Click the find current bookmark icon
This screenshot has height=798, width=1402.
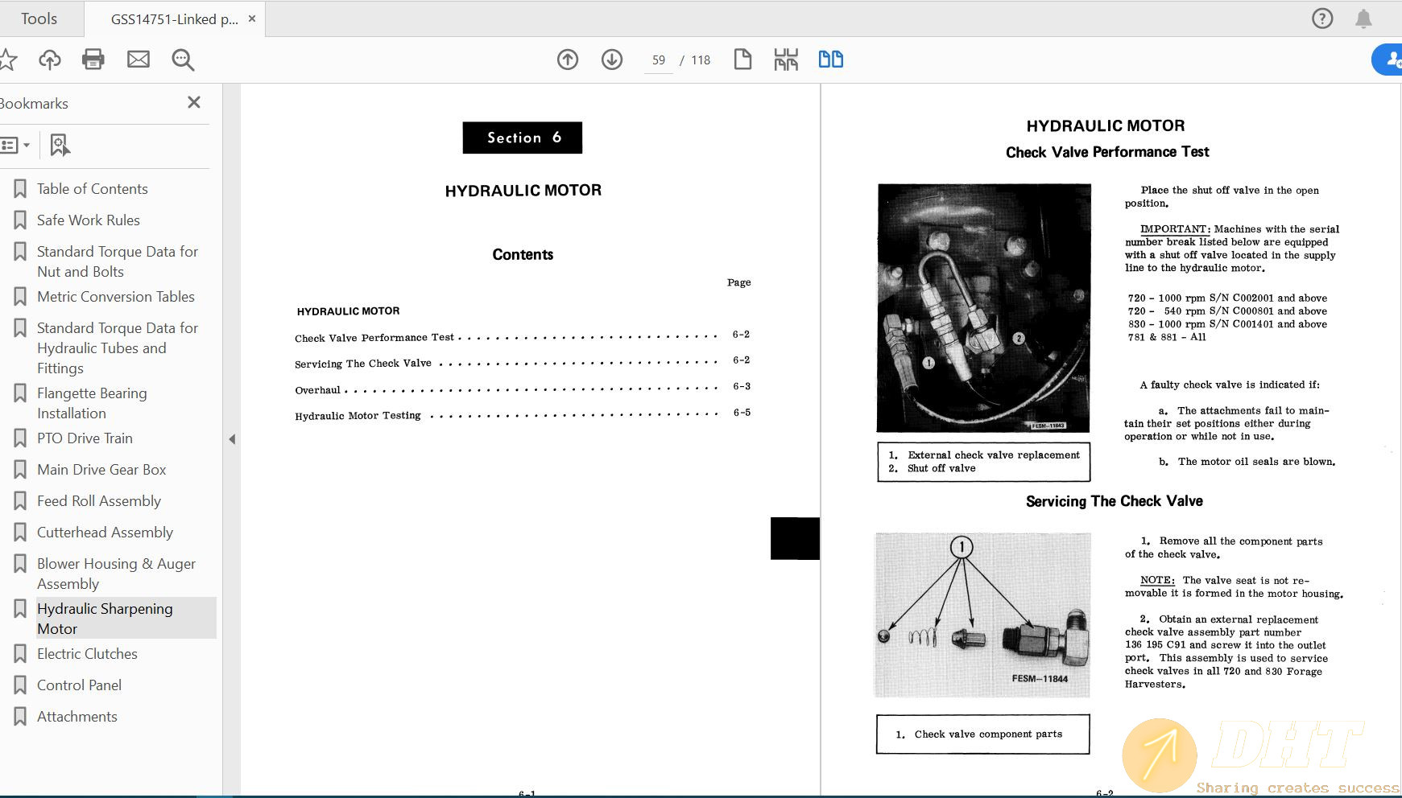[x=60, y=146]
